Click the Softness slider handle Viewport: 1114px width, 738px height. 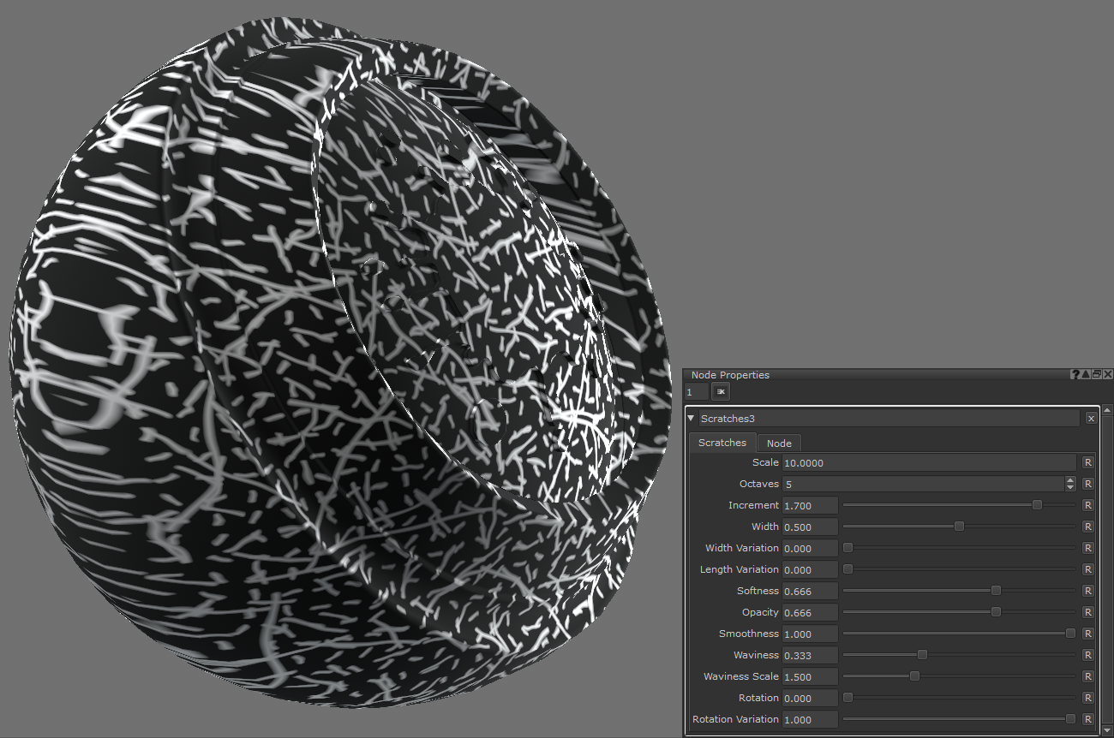[996, 591]
